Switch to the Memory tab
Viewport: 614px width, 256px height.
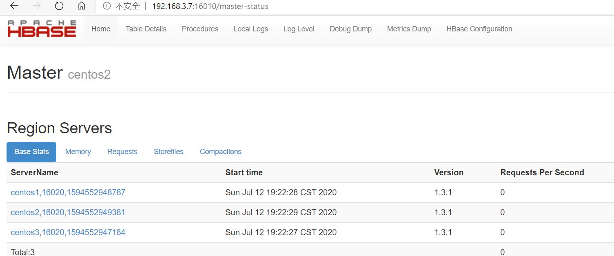tap(78, 152)
